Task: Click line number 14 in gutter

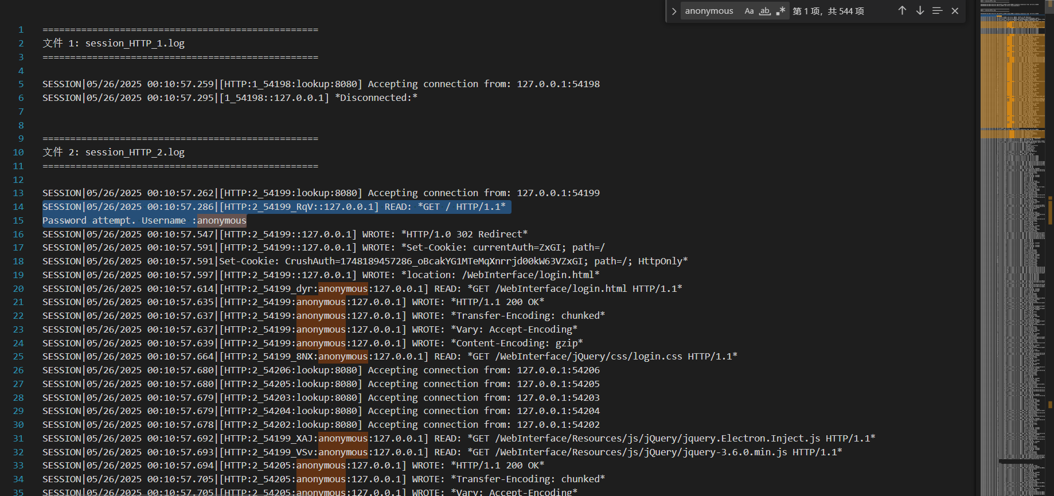Action: pos(18,207)
